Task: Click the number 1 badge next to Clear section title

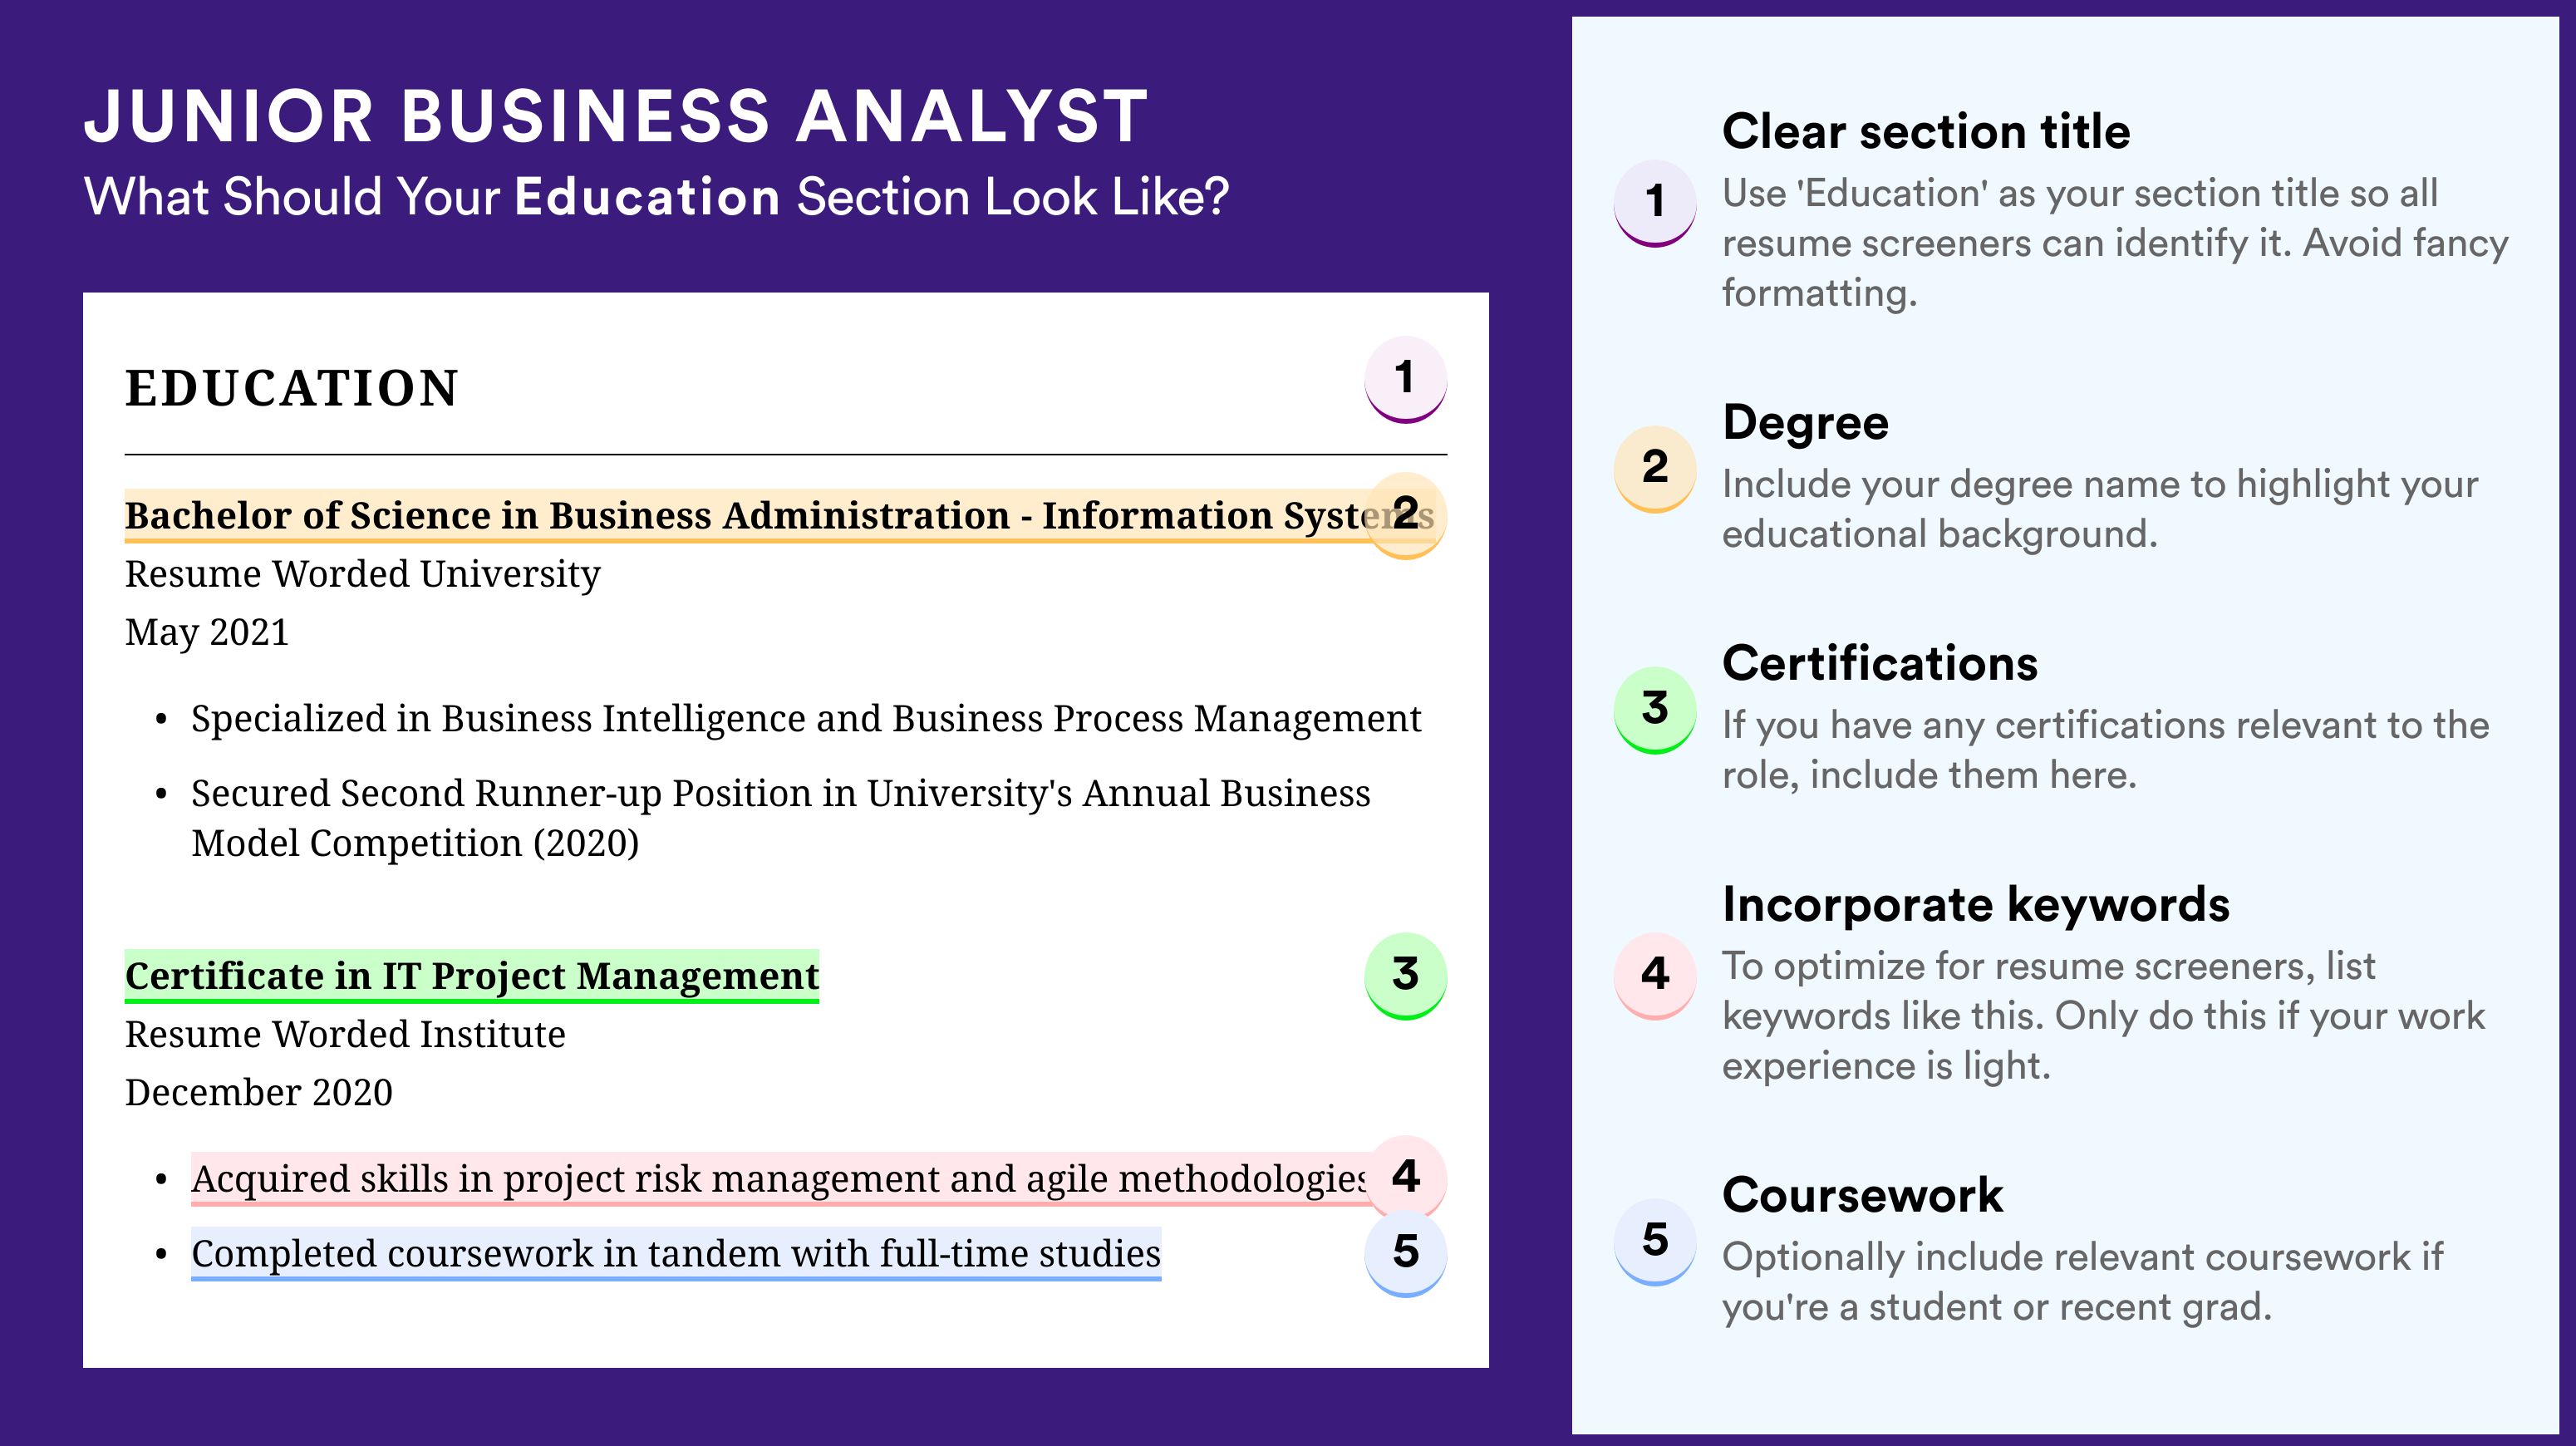Action: pyautogui.click(x=1655, y=203)
